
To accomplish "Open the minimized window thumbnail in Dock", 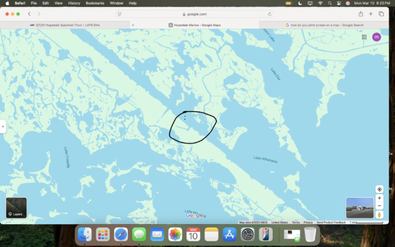I will point(292,235).
